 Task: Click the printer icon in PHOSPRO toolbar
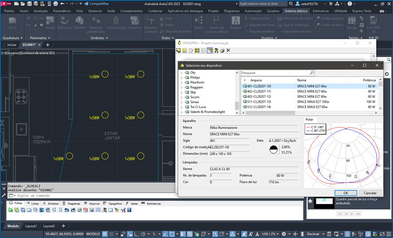(222, 51)
